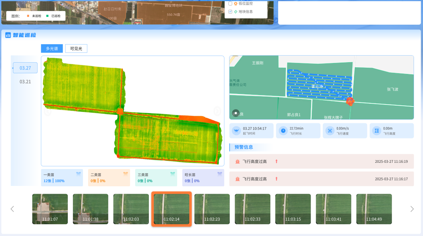Choose the 03.27 inspection date
423x236 pixels.
click(x=25, y=68)
